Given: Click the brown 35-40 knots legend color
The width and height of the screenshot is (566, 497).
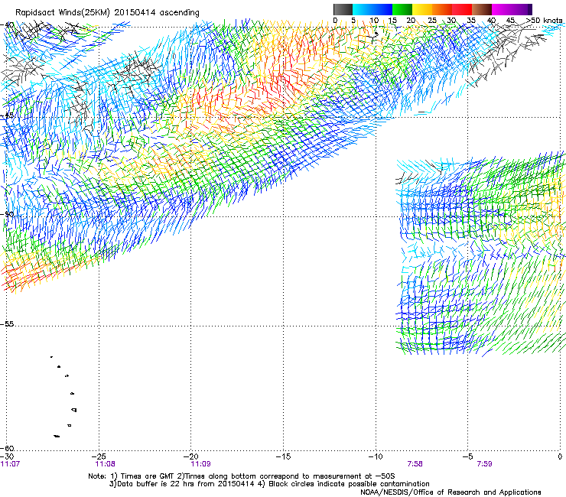Looking at the screenshot, I should 482,9.
